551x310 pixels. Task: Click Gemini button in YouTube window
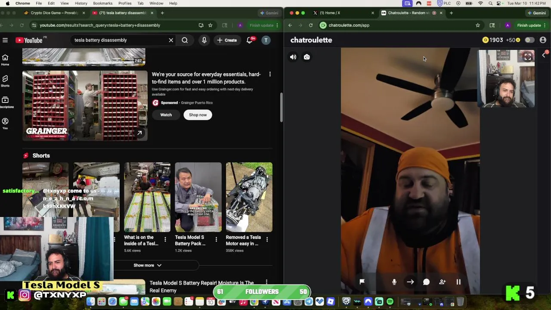click(269, 13)
